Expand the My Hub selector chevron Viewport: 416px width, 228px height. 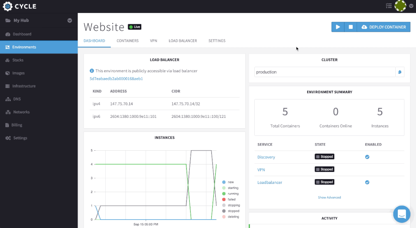(x=69, y=20)
